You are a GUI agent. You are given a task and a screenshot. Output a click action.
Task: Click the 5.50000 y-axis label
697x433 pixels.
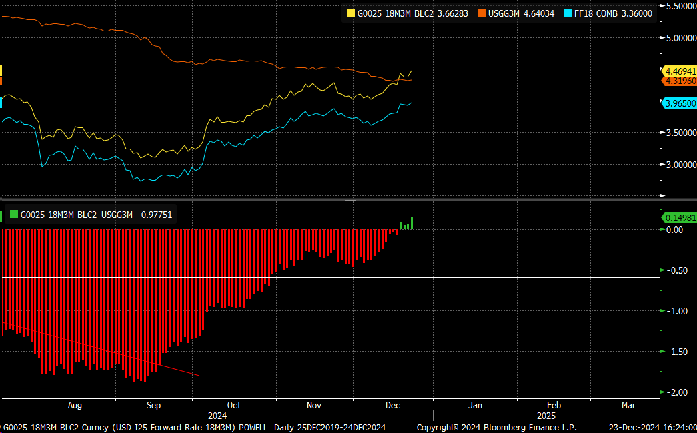point(680,6)
